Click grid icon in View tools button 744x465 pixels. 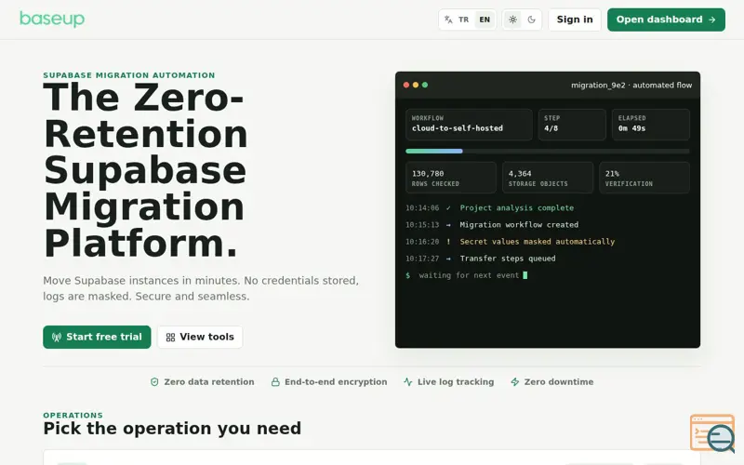pyautogui.click(x=170, y=338)
